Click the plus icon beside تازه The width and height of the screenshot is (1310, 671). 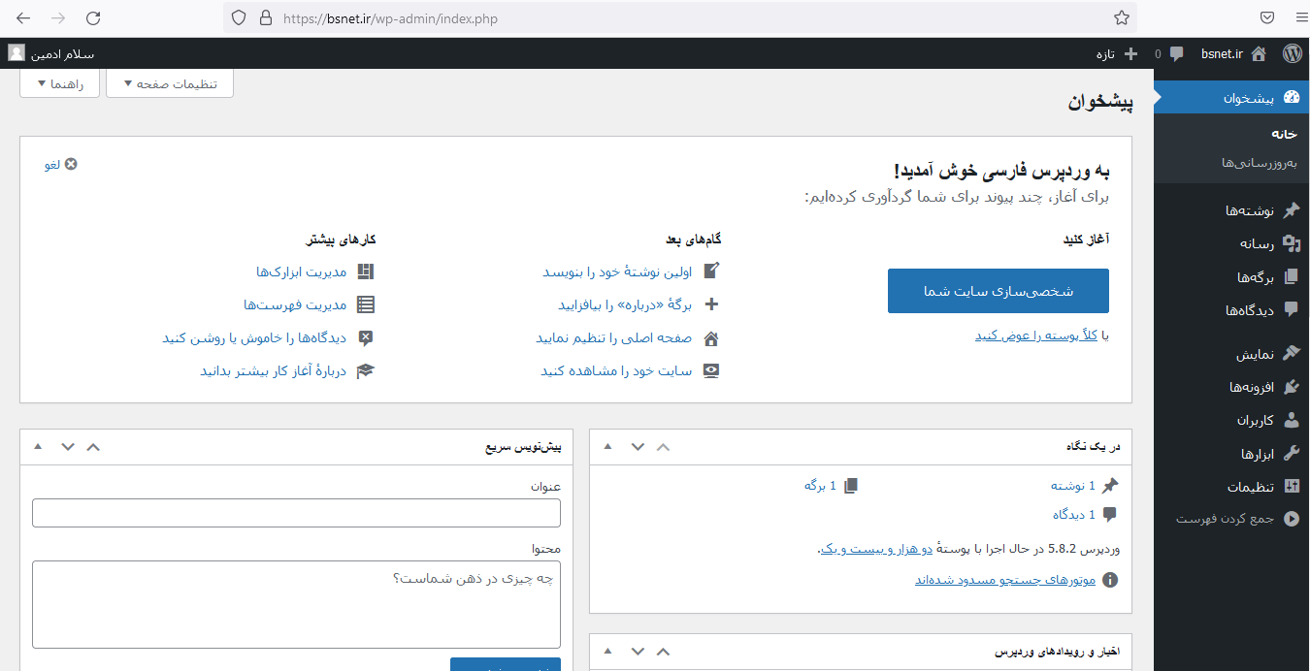click(1130, 53)
